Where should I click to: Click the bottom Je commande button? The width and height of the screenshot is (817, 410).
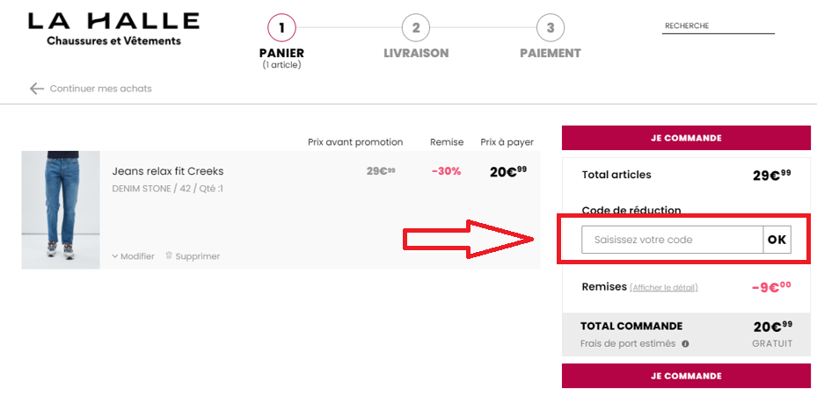coord(686,376)
